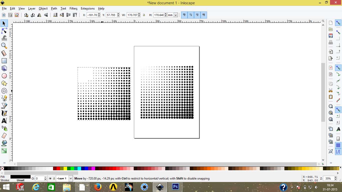This screenshot has width=342, height=192.
Task: Click the black Fill color indicator
Action: tap(21, 177)
